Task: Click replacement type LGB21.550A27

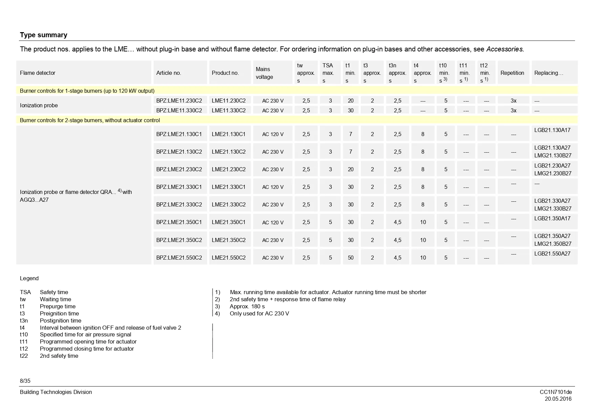Action: pos(552,253)
